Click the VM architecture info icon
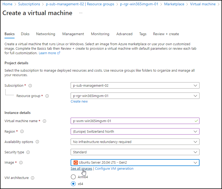 pos(33,178)
